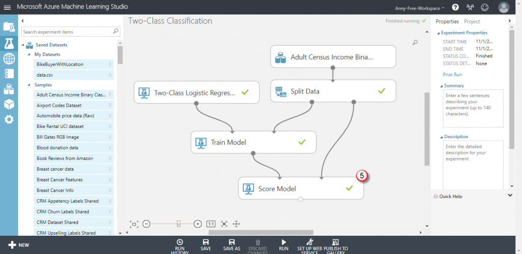Screen dimensions: 522x254
Task: Collapse the Saved Datasets tree node
Action: [x=23, y=45]
